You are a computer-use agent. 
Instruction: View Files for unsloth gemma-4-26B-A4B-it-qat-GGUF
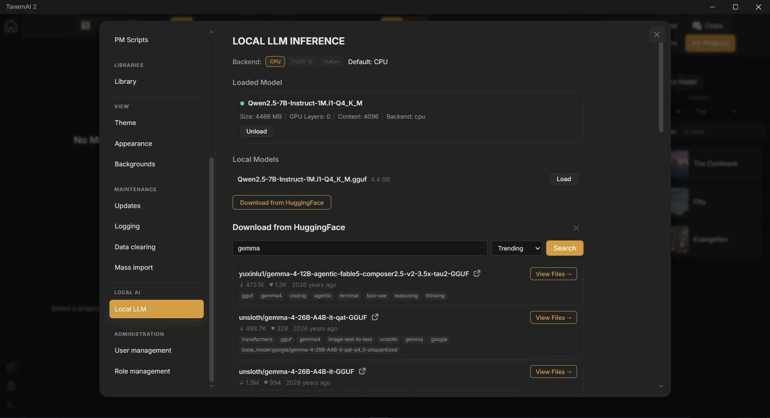coord(553,317)
